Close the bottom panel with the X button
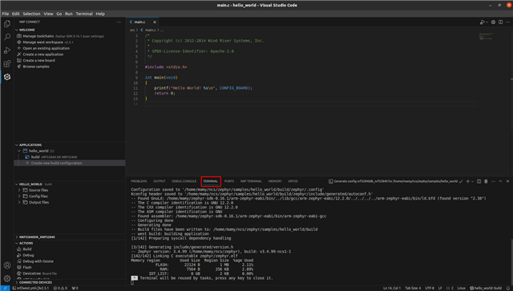Viewport: 513px width, 291px height. tap(507, 181)
